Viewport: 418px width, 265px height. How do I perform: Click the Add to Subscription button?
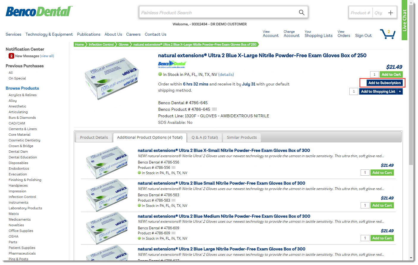click(x=384, y=83)
